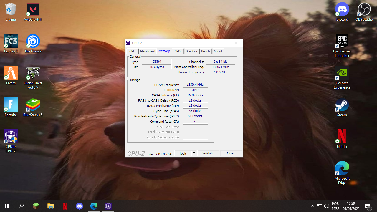This screenshot has width=377, height=212.
Task: Open File Explorer from taskbar
Action: (51, 206)
